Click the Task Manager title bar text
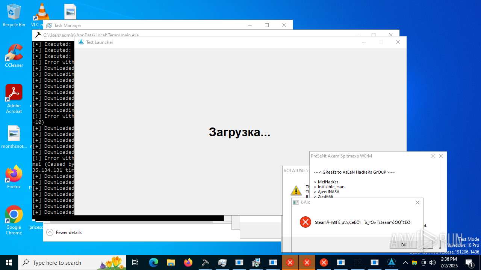The width and height of the screenshot is (481, 270). (x=68, y=25)
